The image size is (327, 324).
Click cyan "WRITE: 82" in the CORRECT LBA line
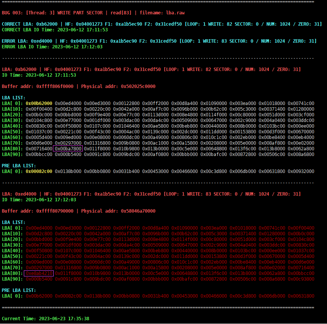[x=220, y=24]
